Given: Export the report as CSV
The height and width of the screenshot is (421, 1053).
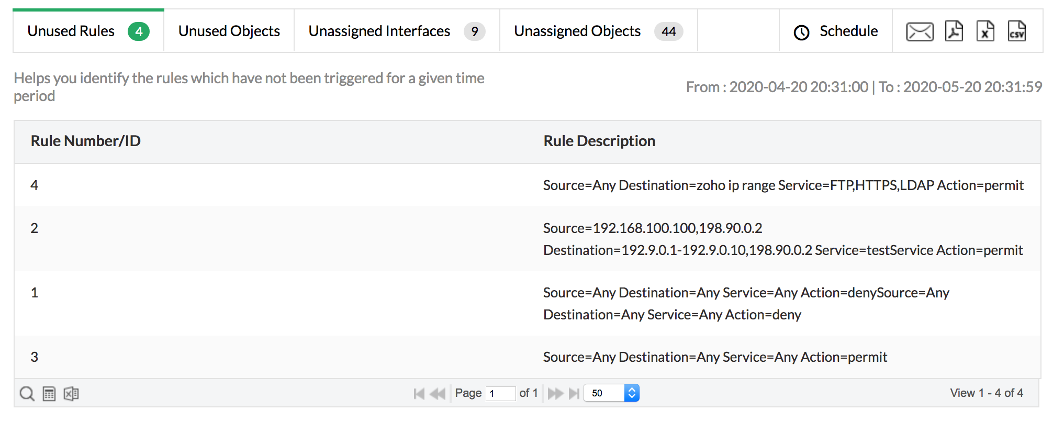Looking at the screenshot, I should 1016,31.
